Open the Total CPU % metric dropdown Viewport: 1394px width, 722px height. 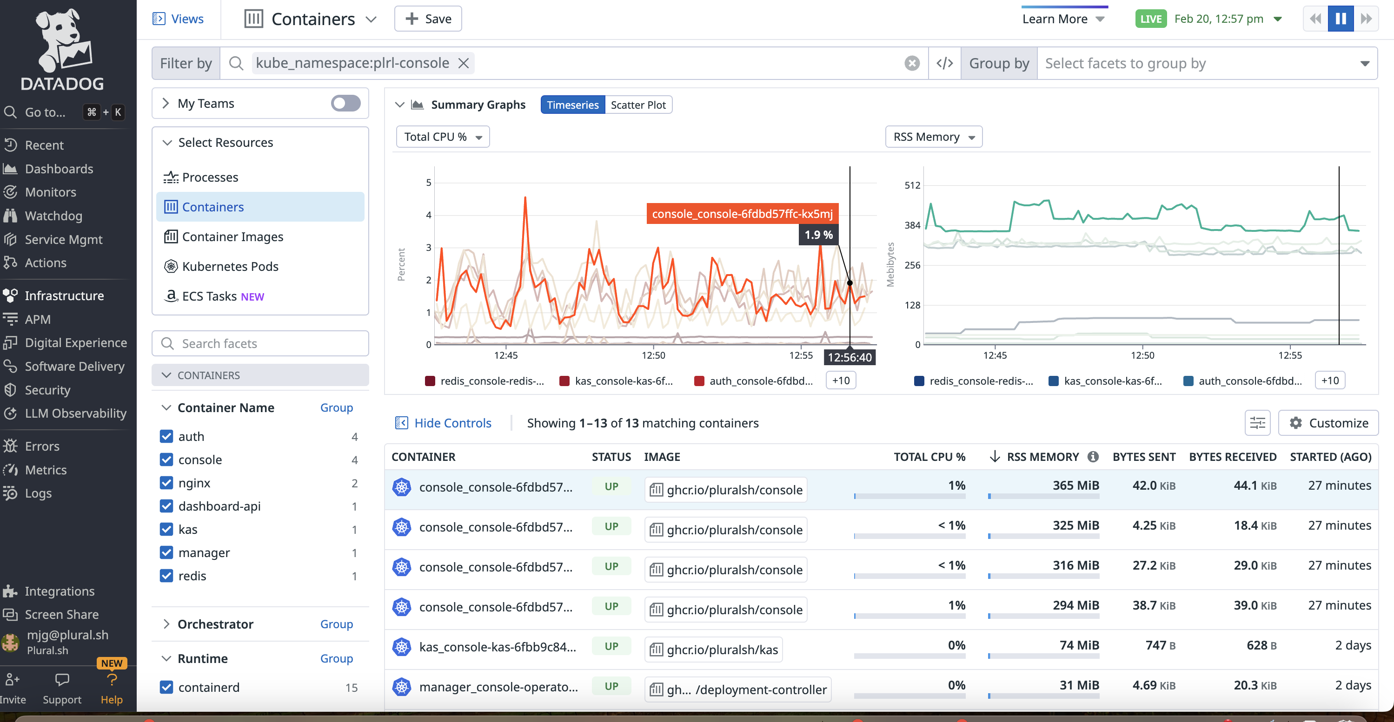point(443,137)
